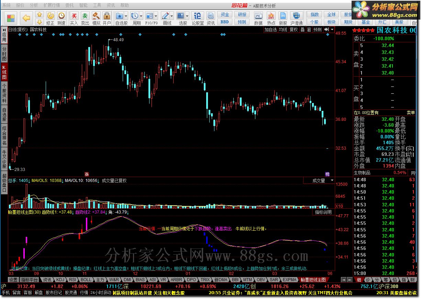The height and width of the screenshot is (299, 421).
Task: Click the page down arrow icon
Action: (40, 22)
